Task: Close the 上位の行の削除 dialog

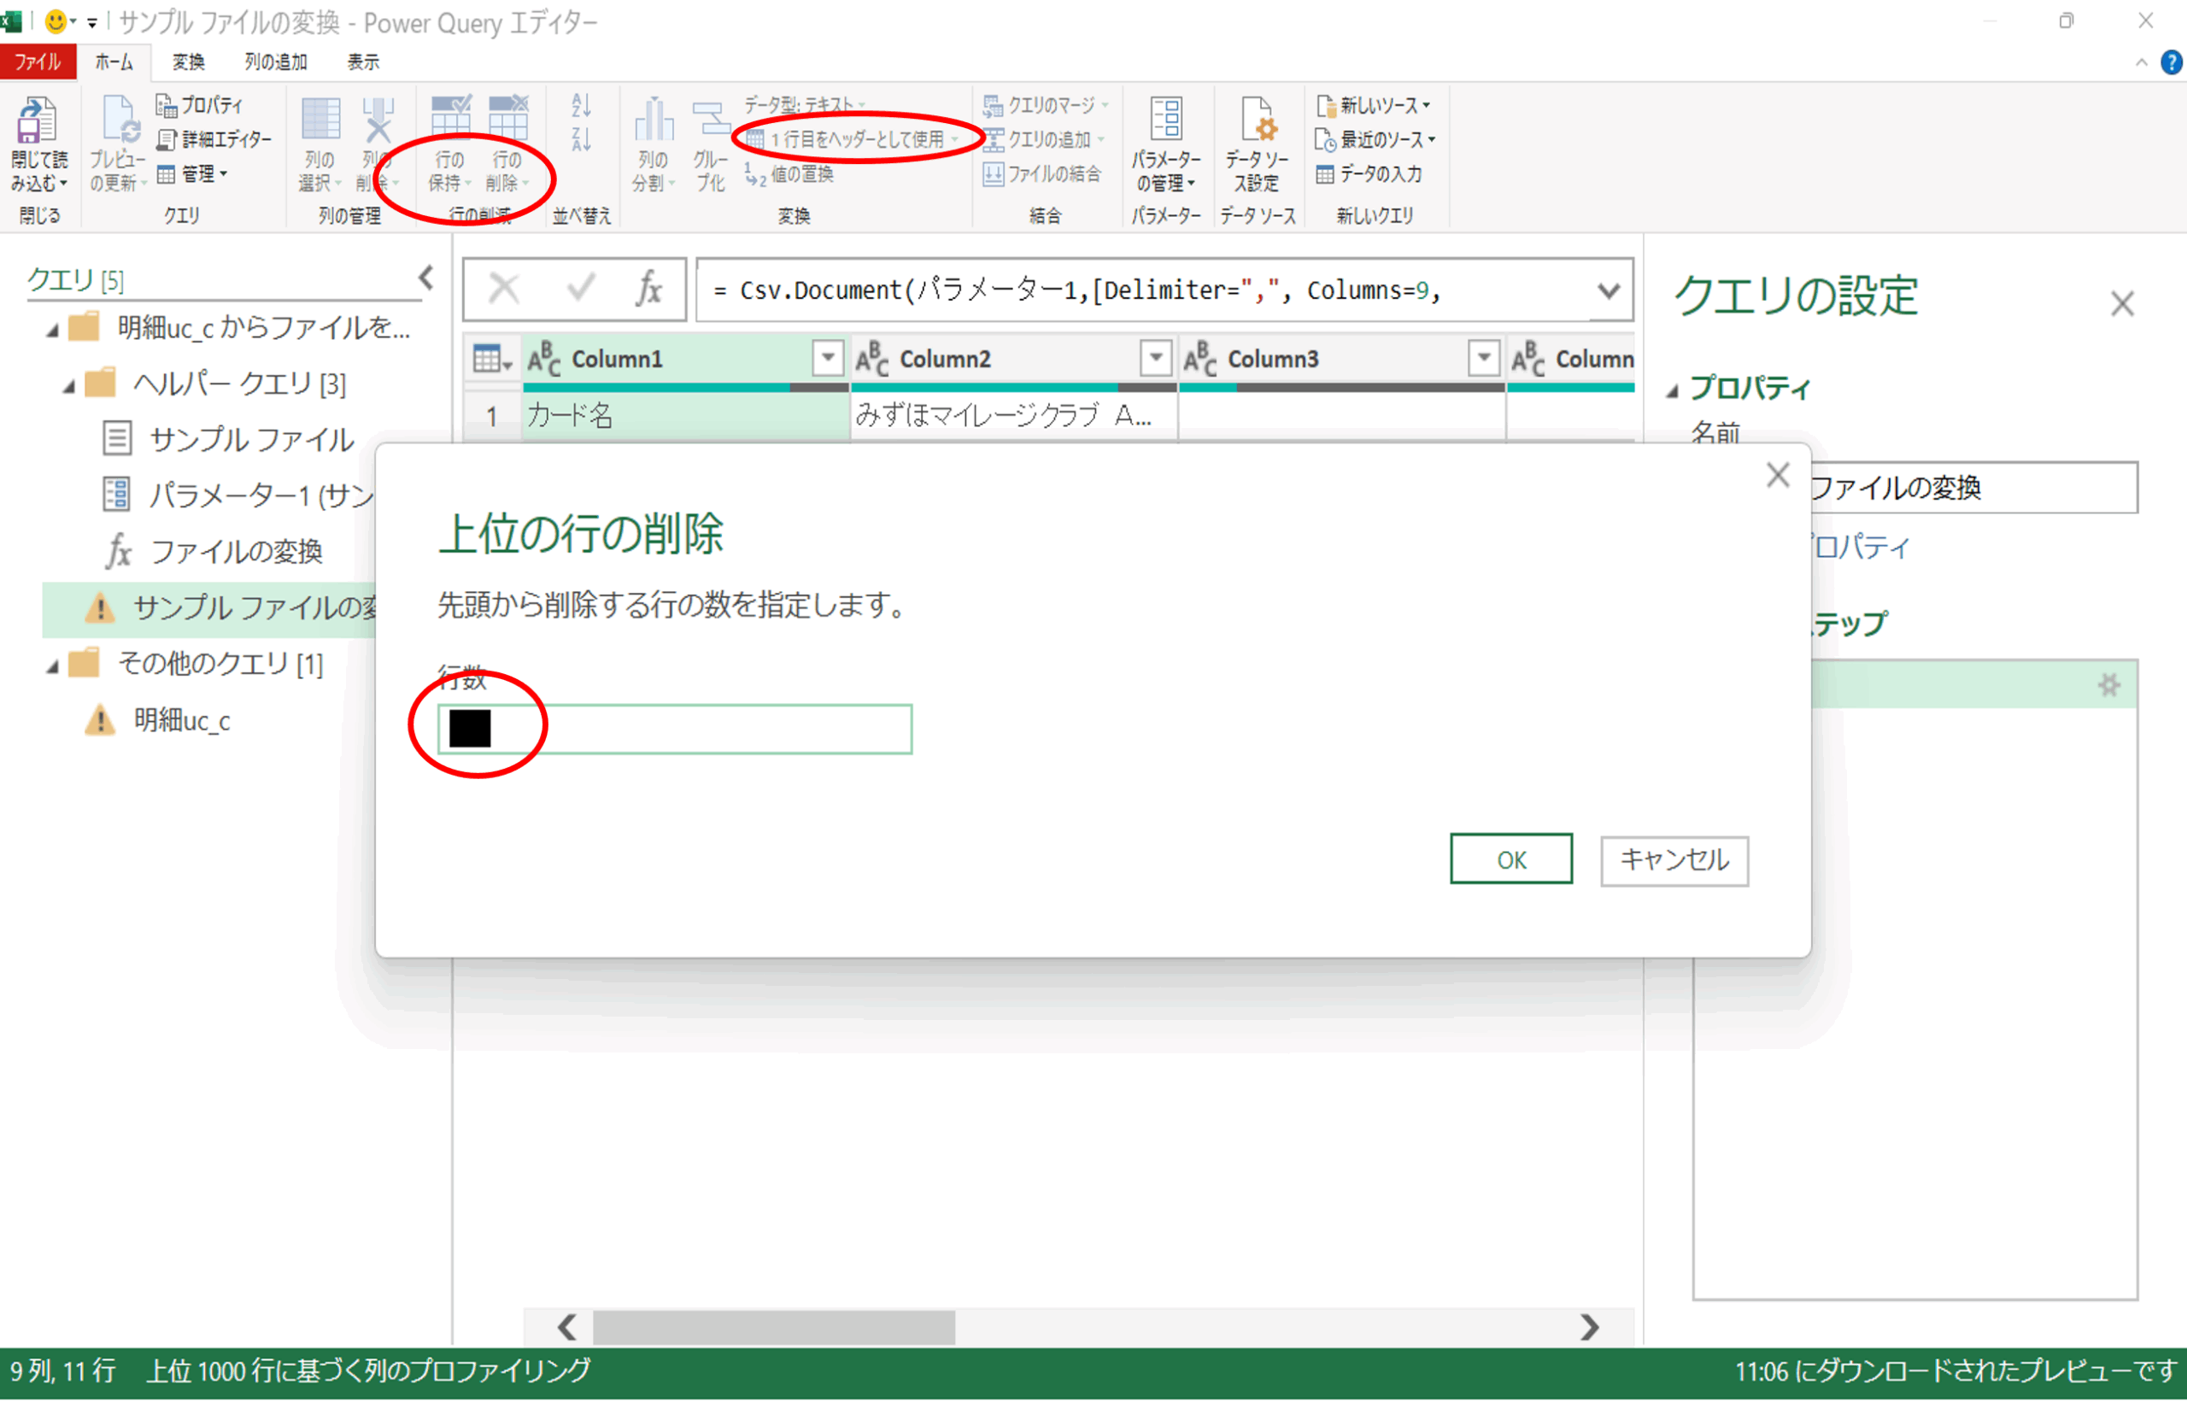Action: pos(1778,475)
